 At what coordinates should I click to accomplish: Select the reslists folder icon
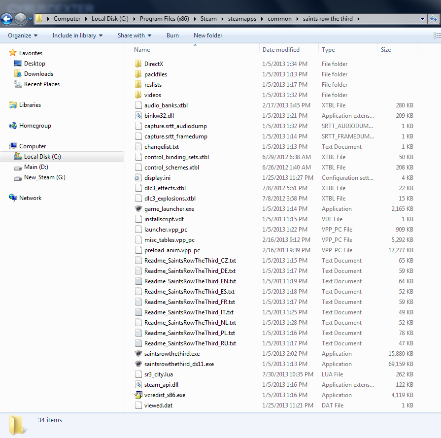pyautogui.click(x=138, y=85)
